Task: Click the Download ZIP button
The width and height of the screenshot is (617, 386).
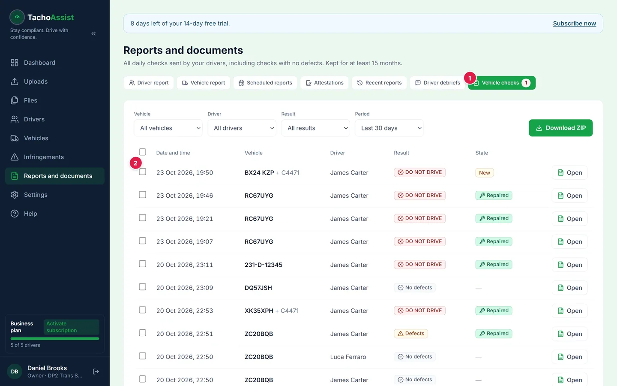Action: 560,128
